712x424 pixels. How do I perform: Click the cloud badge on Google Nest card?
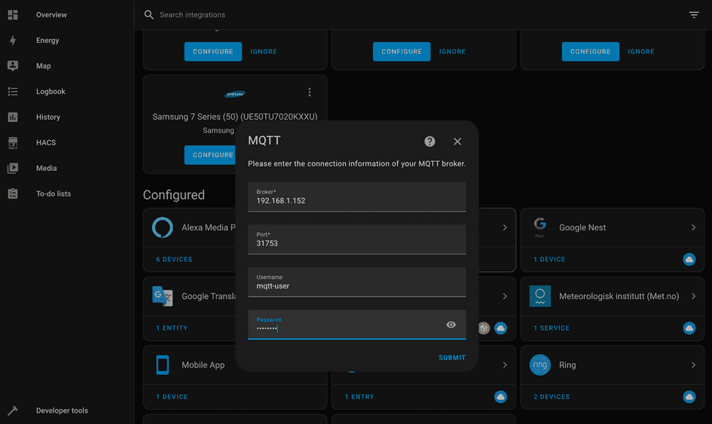[689, 259]
